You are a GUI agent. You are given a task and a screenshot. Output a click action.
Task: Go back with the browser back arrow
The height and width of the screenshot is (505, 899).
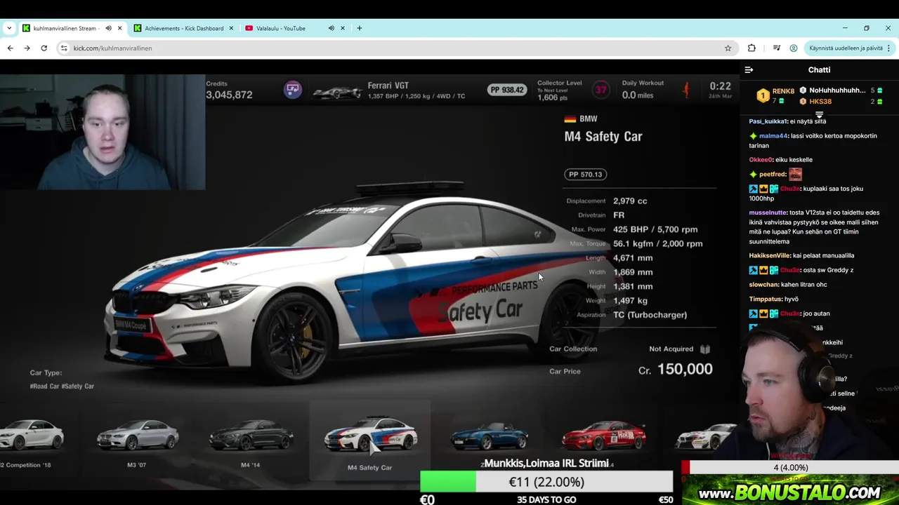pyautogui.click(x=10, y=48)
